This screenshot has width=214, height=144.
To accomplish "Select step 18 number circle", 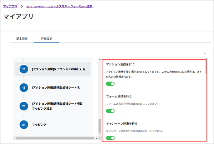I will click(x=24, y=69).
